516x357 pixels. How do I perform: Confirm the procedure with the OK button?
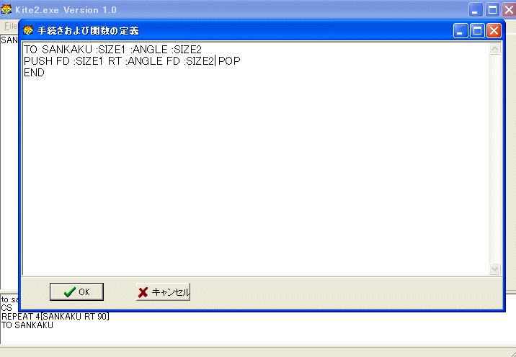coord(76,292)
